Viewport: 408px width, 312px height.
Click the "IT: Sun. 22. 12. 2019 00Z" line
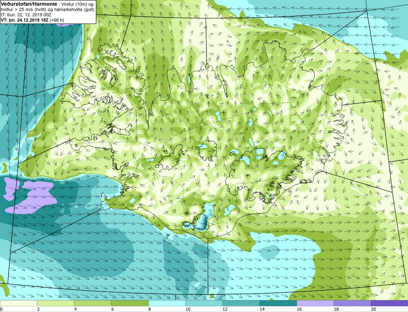coord(25,15)
